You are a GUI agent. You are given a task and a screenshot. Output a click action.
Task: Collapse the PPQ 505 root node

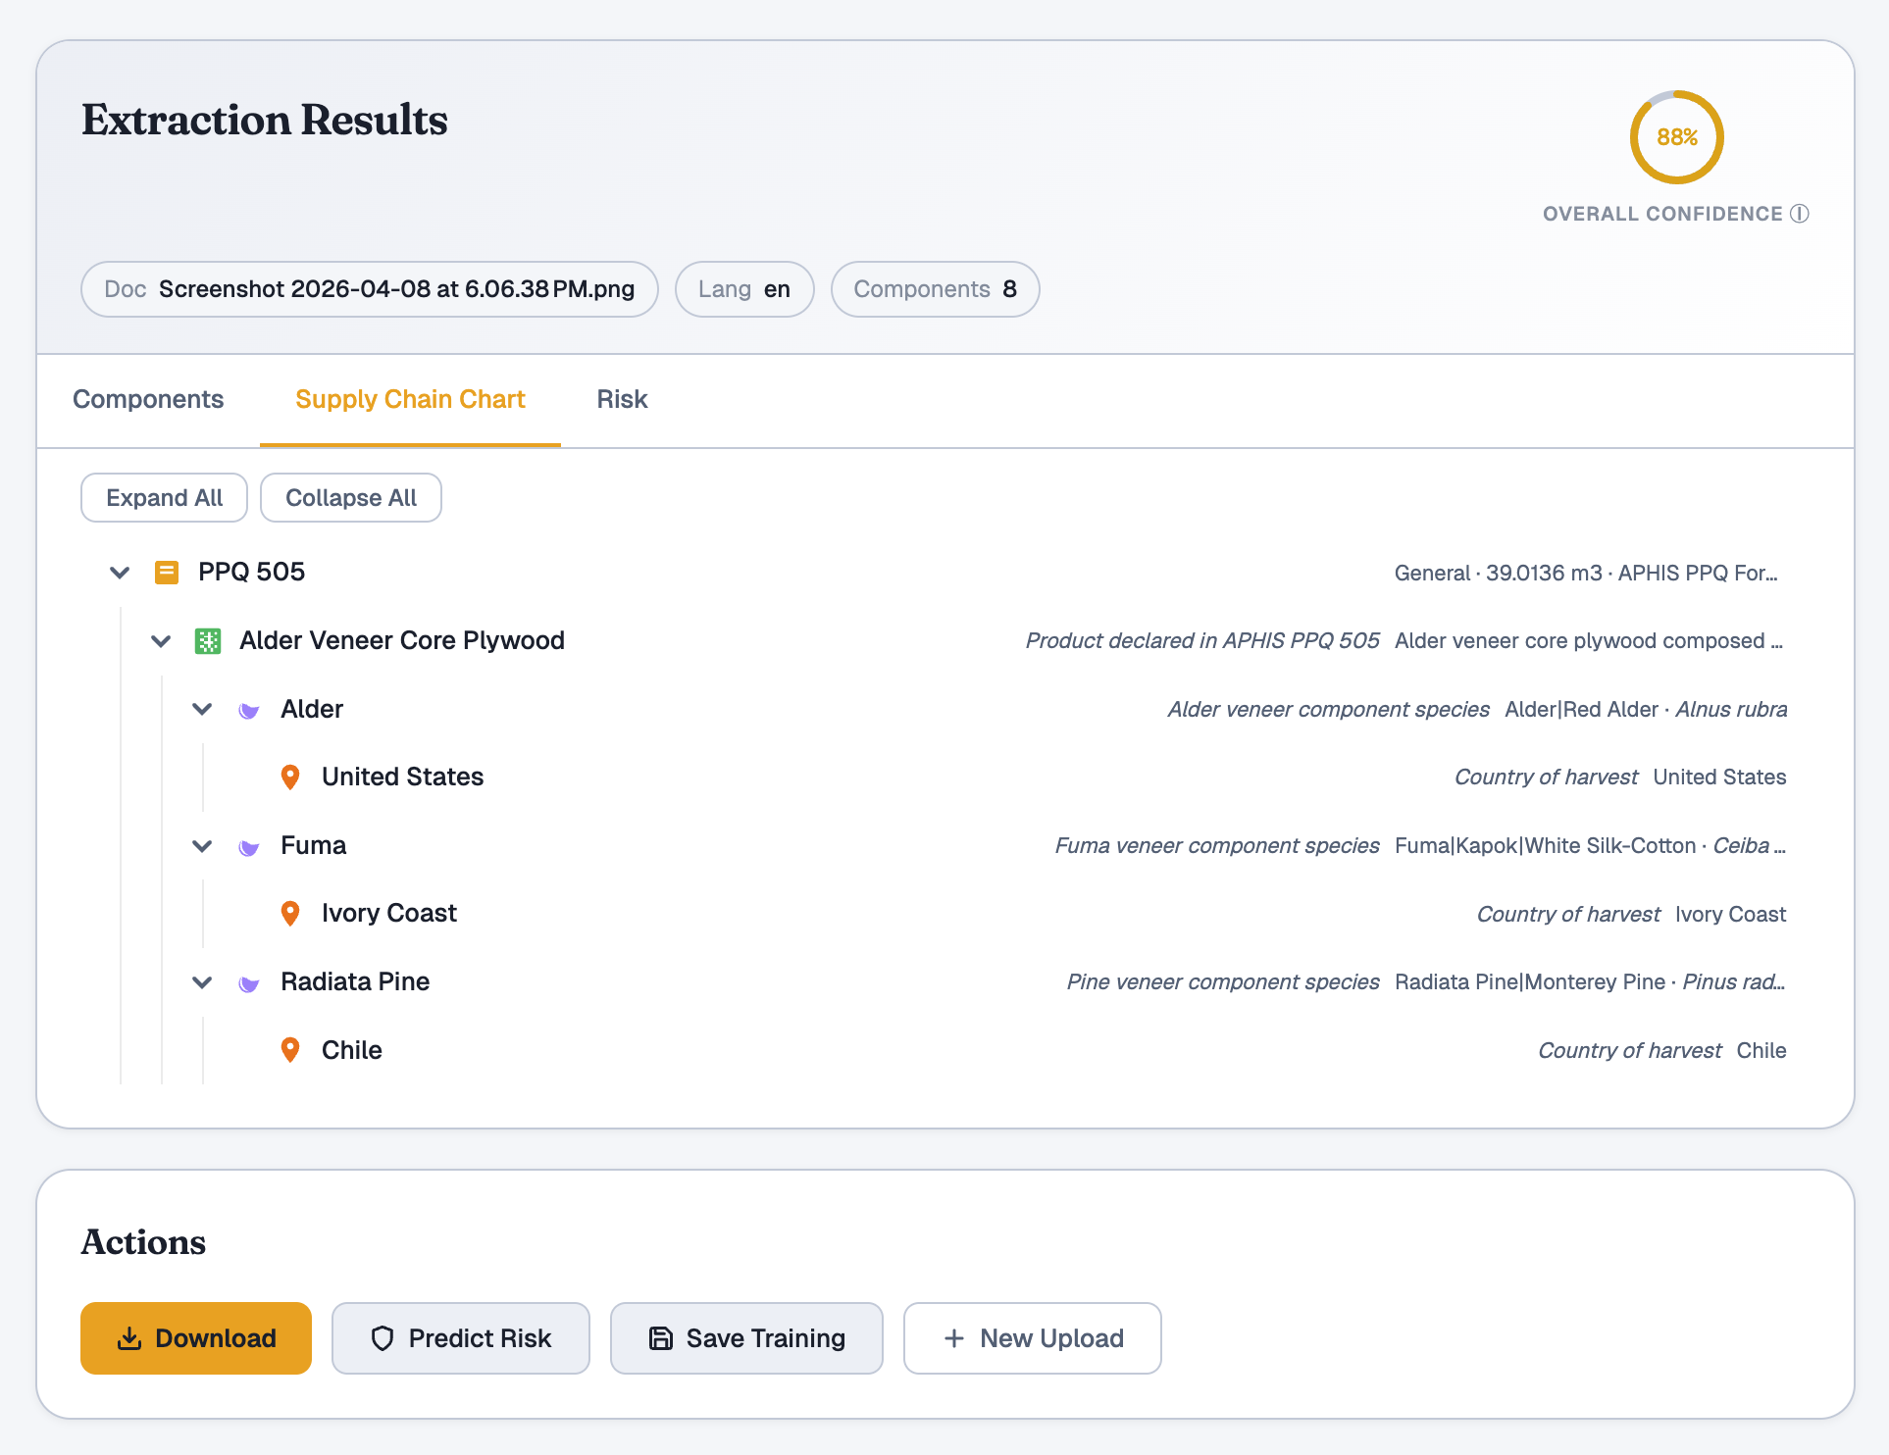coord(120,572)
